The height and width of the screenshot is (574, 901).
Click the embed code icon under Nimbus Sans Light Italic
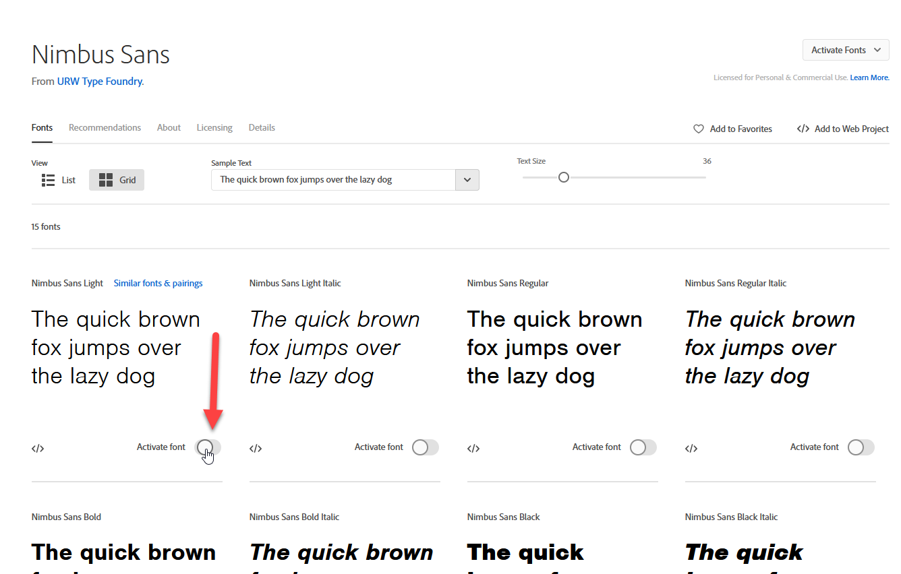click(x=256, y=449)
